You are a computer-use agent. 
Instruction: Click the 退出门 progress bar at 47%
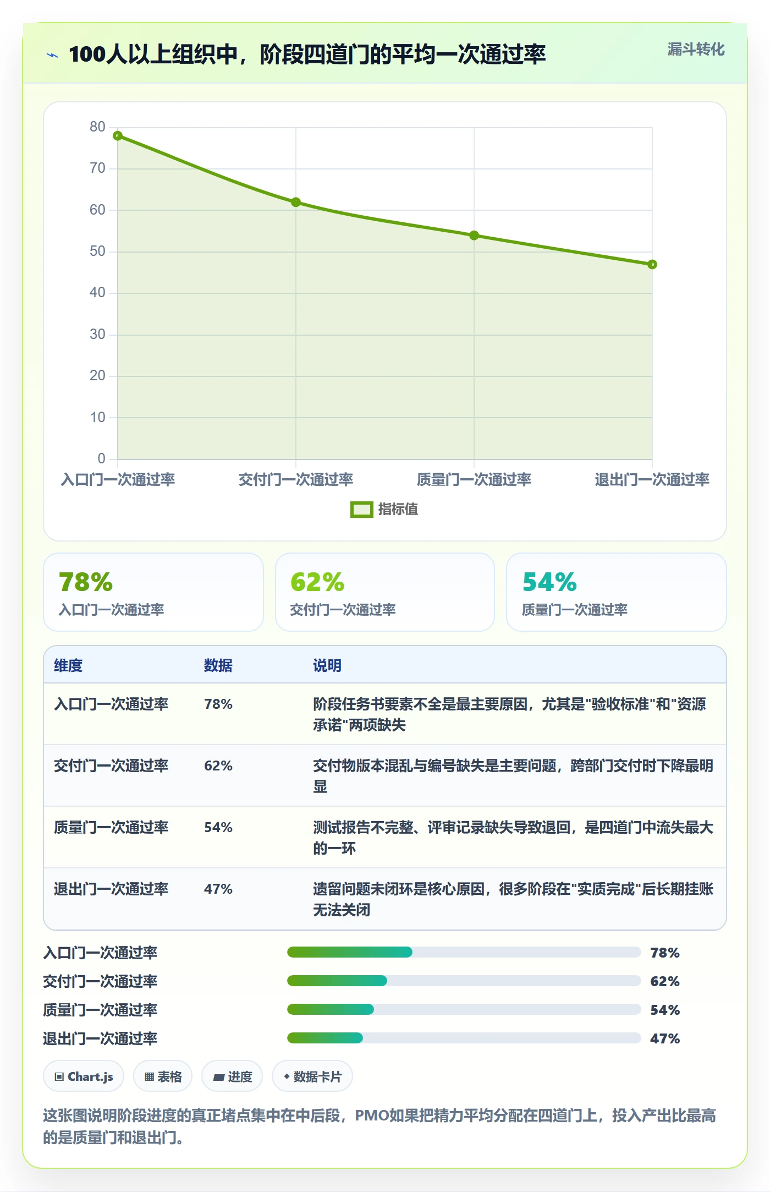tap(464, 1038)
